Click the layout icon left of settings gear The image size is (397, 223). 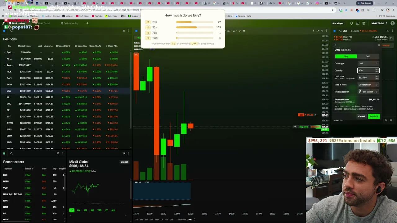358,23
